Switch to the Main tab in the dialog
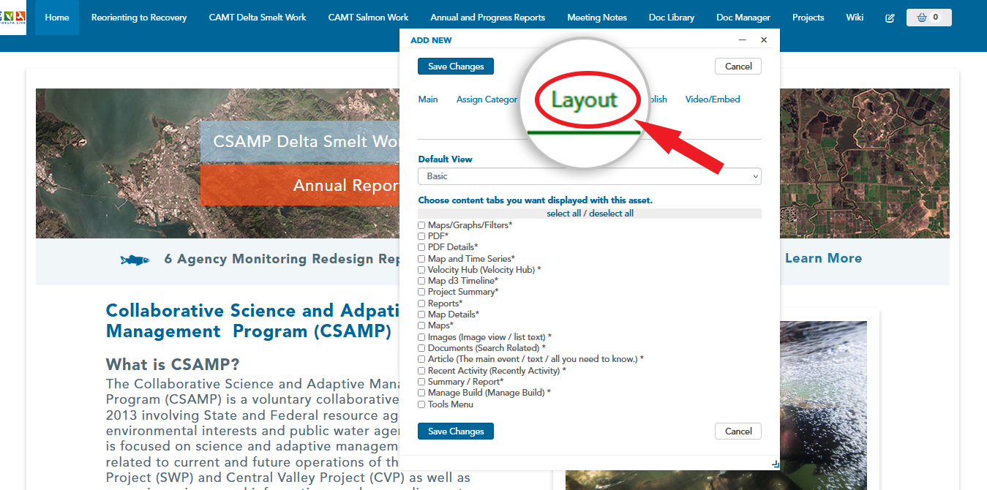The width and height of the screenshot is (987, 490). point(428,99)
